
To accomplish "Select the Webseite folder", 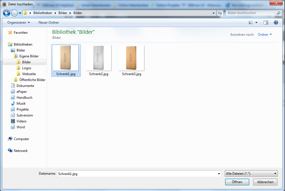I will coord(29,74).
